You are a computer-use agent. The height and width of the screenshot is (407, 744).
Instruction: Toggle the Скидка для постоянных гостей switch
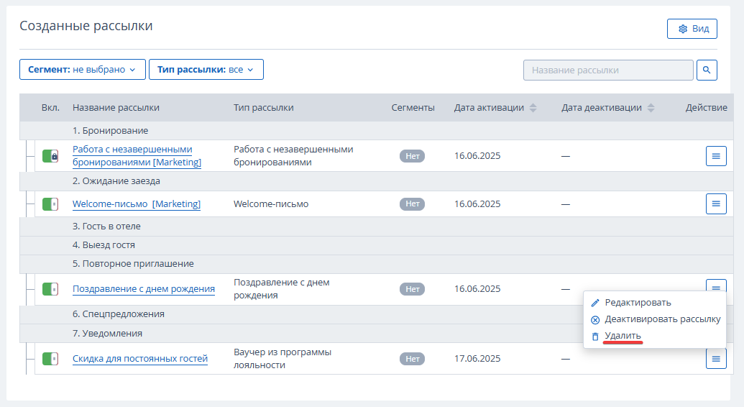pyautogui.click(x=50, y=359)
